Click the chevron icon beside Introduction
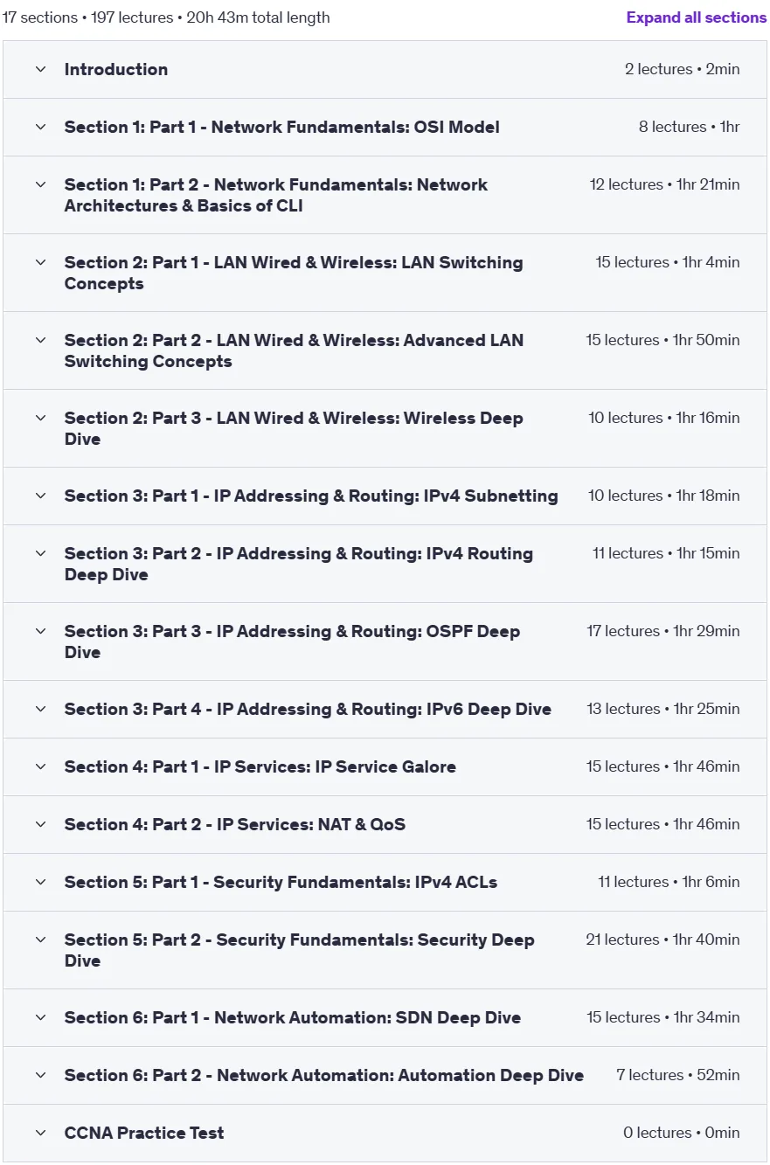Viewport: 770px width, 1165px height. [40, 69]
